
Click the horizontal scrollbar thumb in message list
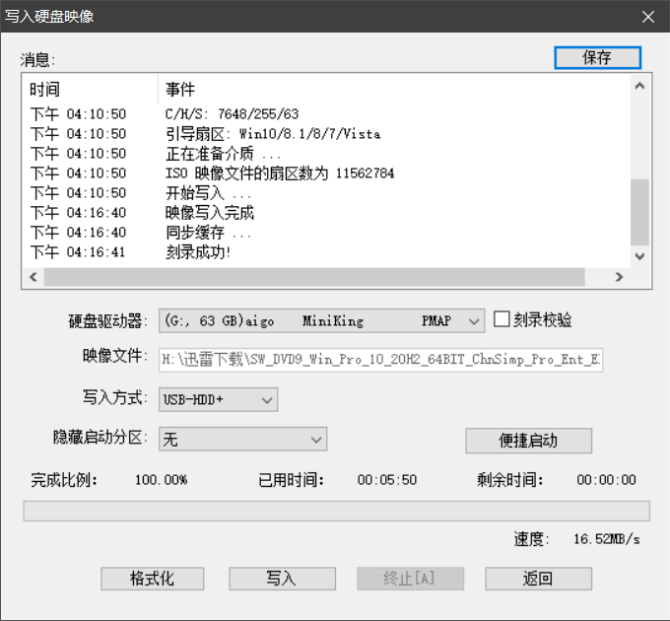tap(314, 277)
